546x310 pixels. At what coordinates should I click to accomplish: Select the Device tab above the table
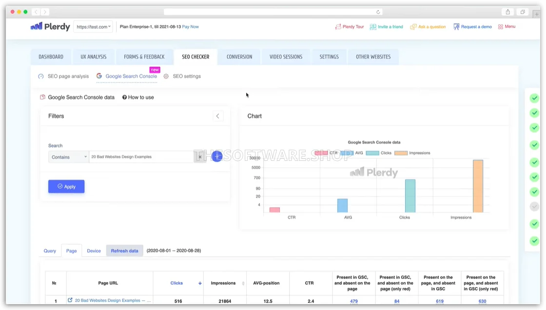(x=94, y=251)
